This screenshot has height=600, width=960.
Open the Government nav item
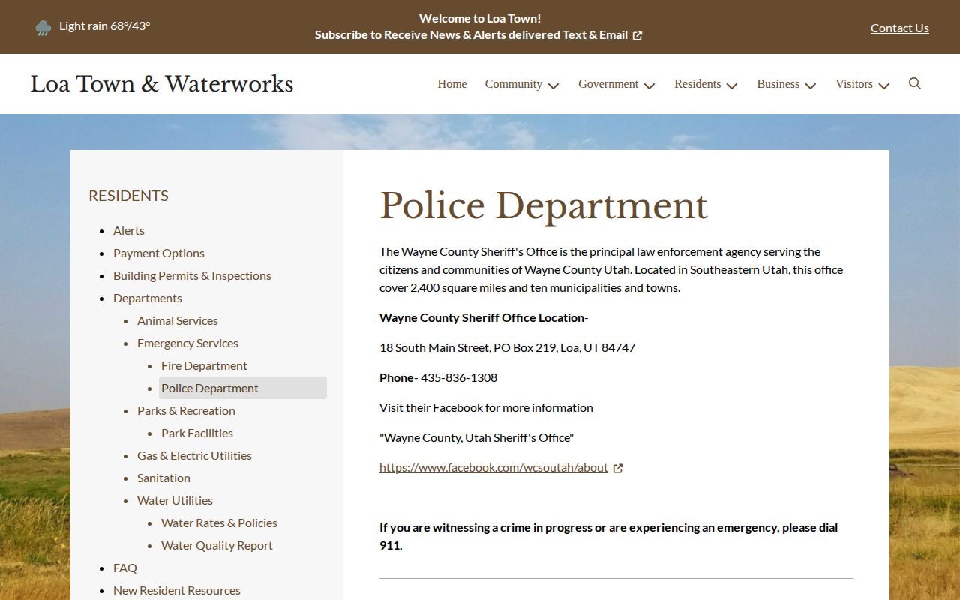[608, 84]
